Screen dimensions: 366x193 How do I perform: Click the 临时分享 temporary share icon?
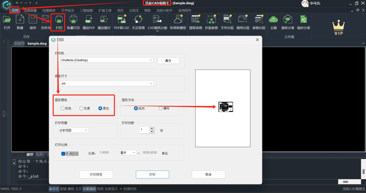pos(303,19)
